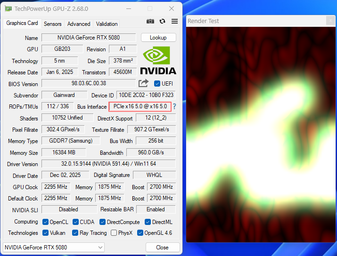Toggle the DirectCompute checkbox
Image resolution: width=337 pixels, height=256 pixels.
(x=102, y=222)
